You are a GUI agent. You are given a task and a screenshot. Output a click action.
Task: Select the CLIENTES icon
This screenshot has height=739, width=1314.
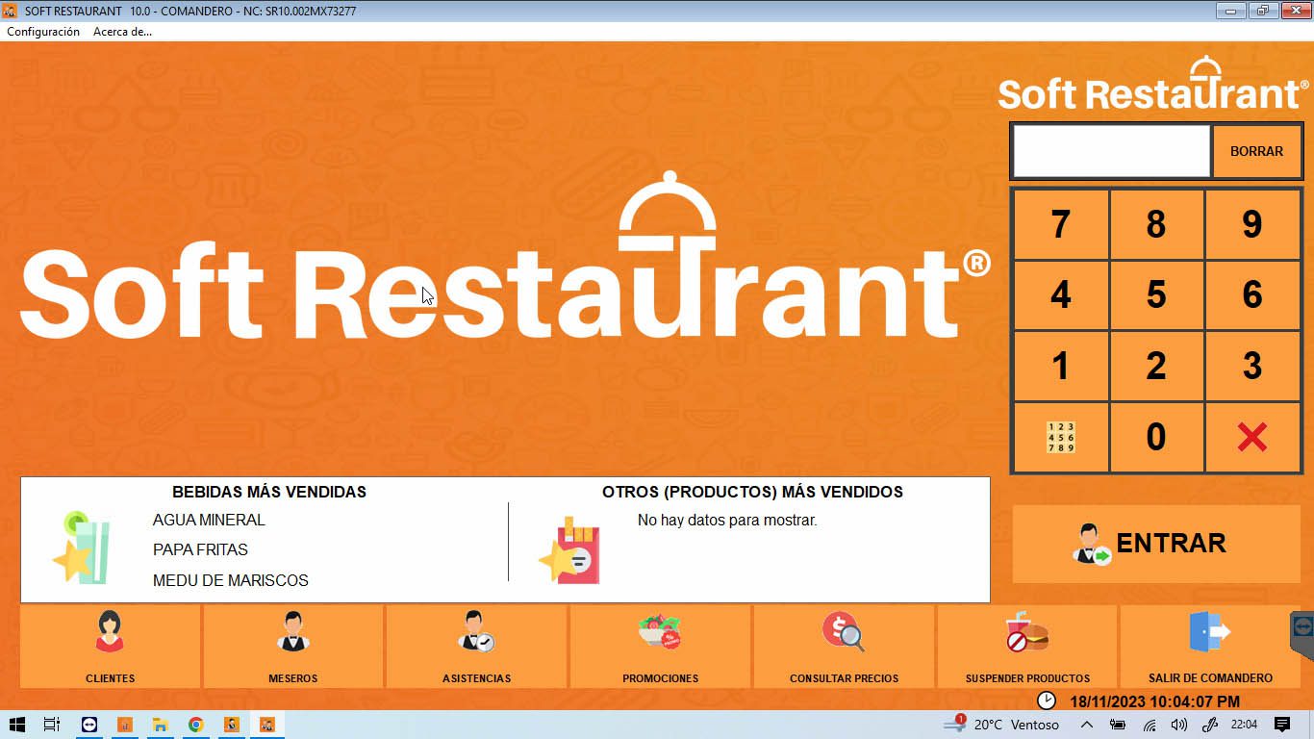pyautogui.click(x=110, y=637)
